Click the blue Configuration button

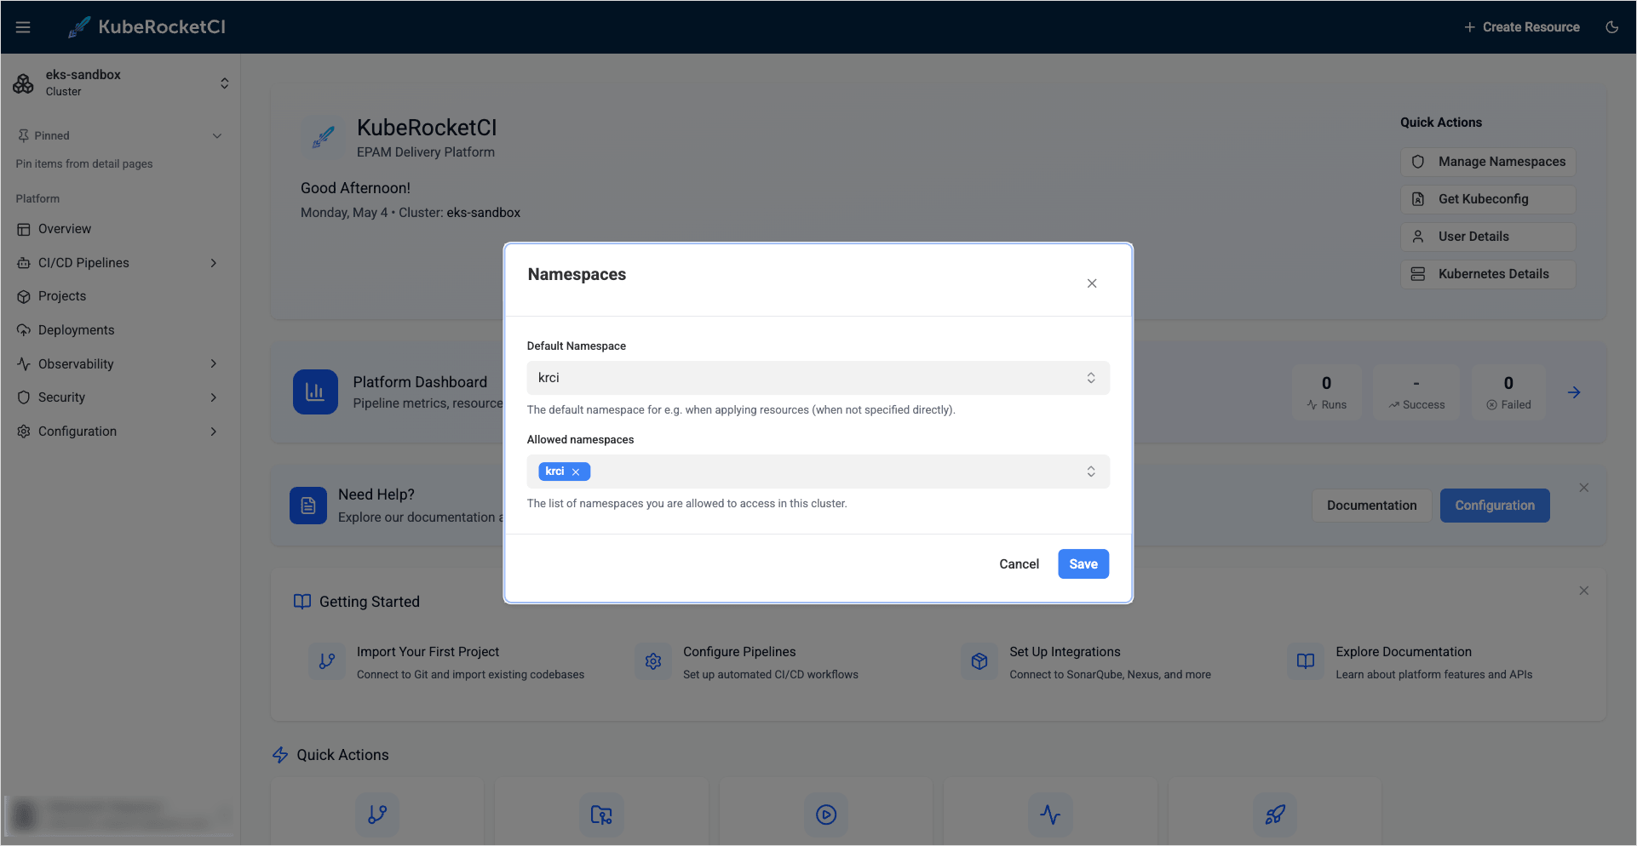coord(1495,506)
